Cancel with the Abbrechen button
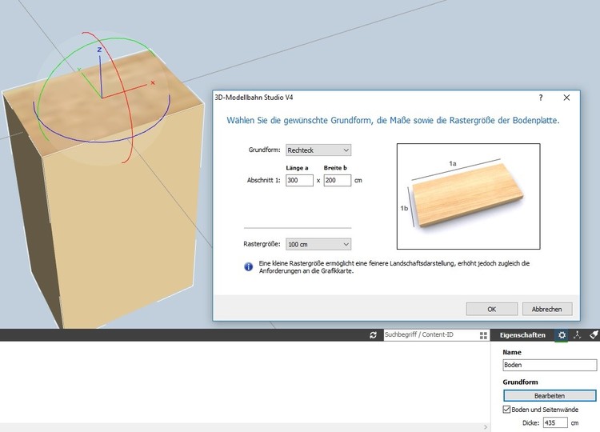Viewport: 600px width, 432px height. [x=547, y=309]
